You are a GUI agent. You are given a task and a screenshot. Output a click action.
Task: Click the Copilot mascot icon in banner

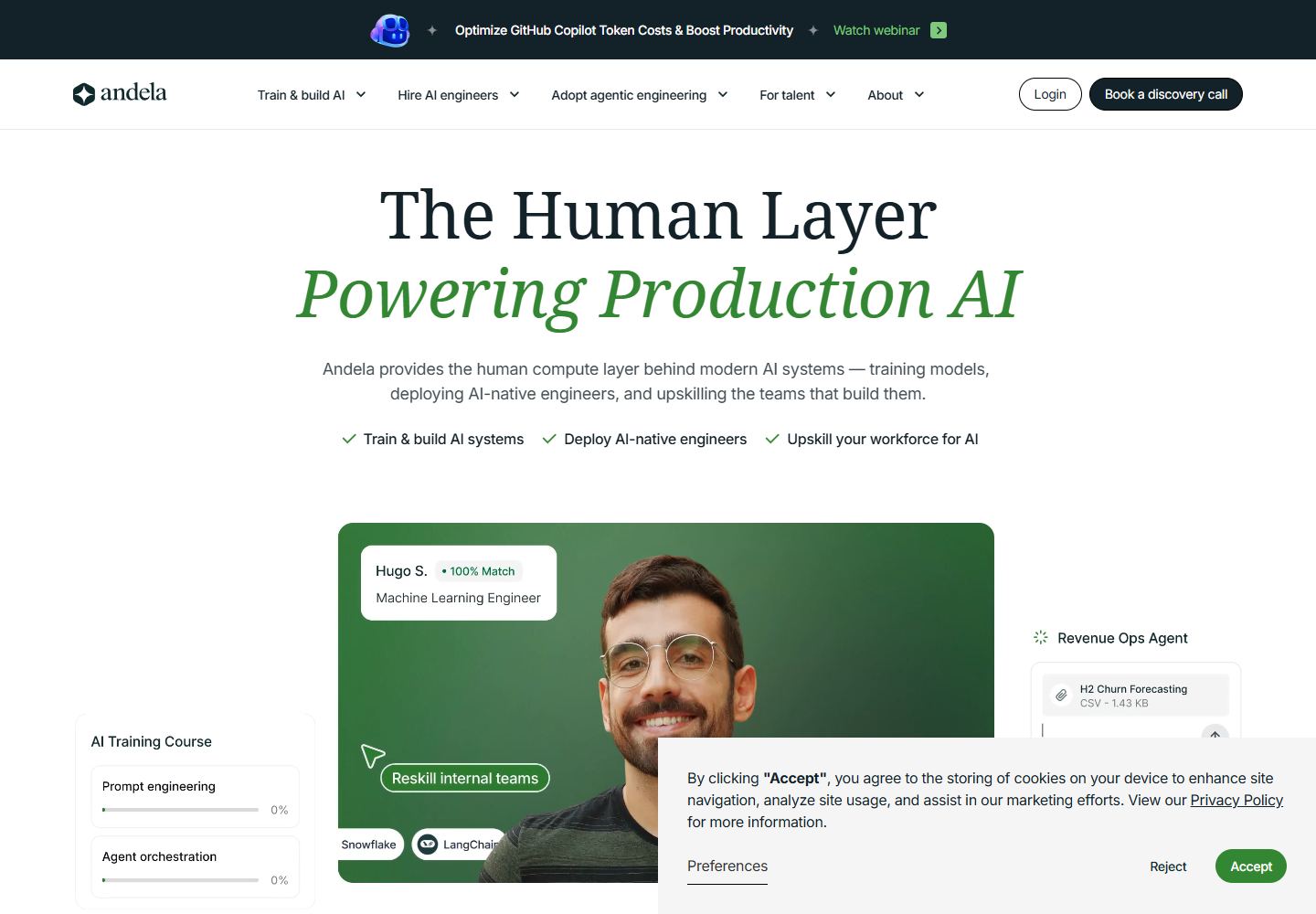point(390,30)
